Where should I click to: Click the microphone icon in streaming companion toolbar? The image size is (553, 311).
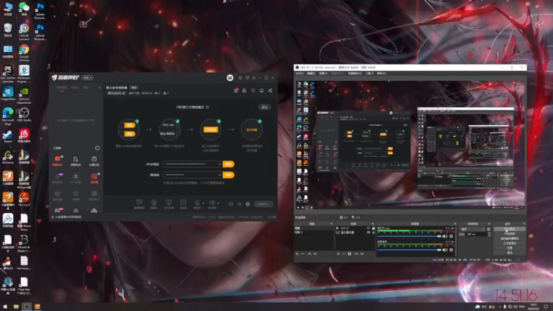(197, 202)
